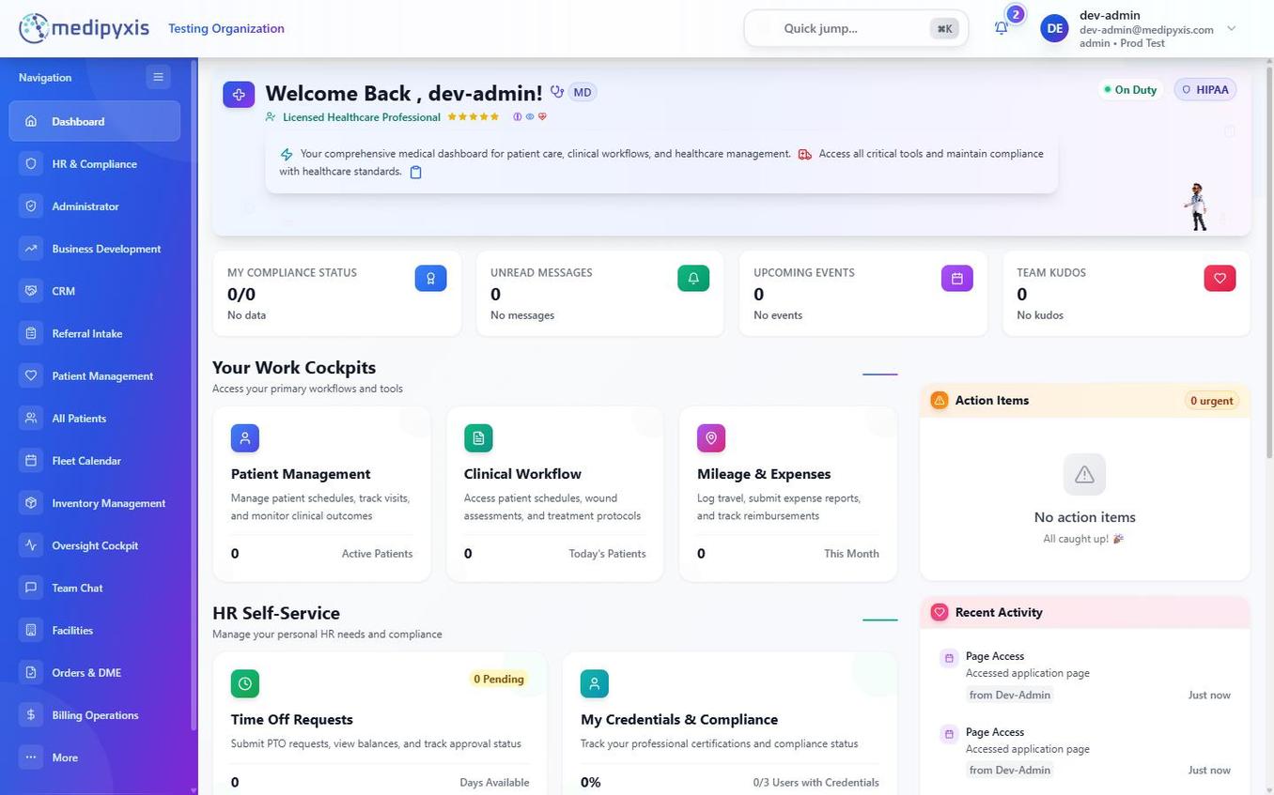Click the Testing Organization name

click(226, 28)
